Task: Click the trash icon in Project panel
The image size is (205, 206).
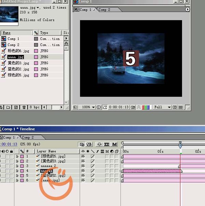Action: coord(24,107)
